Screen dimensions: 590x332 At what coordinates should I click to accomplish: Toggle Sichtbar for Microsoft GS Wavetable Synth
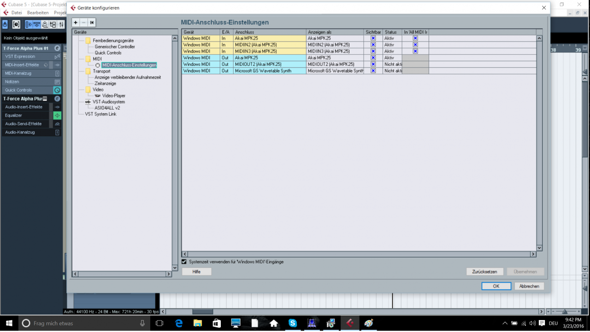pos(373,70)
